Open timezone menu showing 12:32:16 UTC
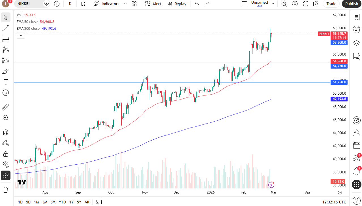The image size is (362, 206). coord(334,202)
